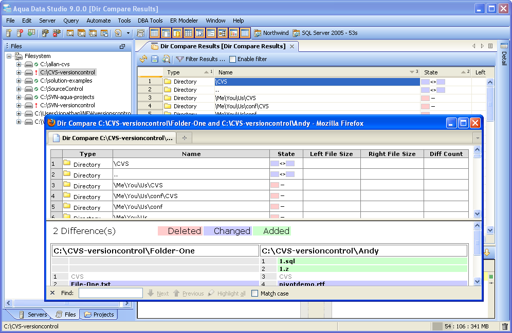Expand the C:\SVN-versioncontrol node
The height and width of the screenshot is (333, 512).
pyautogui.click(x=19, y=105)
